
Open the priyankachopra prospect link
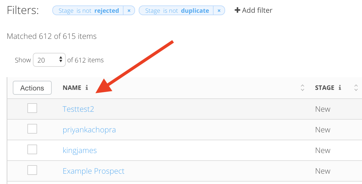89,130
